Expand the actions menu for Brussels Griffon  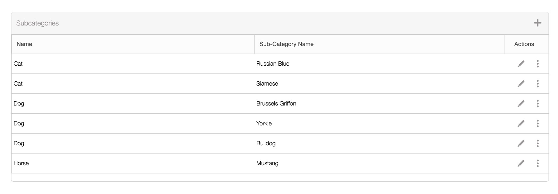pyautogui.click(x=537, y=104)
